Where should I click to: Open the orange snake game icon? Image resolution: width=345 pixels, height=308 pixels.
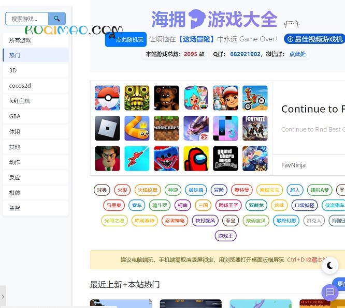coord(137,128)
